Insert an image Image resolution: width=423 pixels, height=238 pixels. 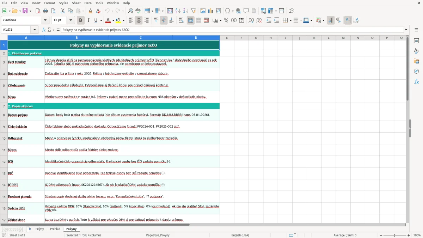203,11
